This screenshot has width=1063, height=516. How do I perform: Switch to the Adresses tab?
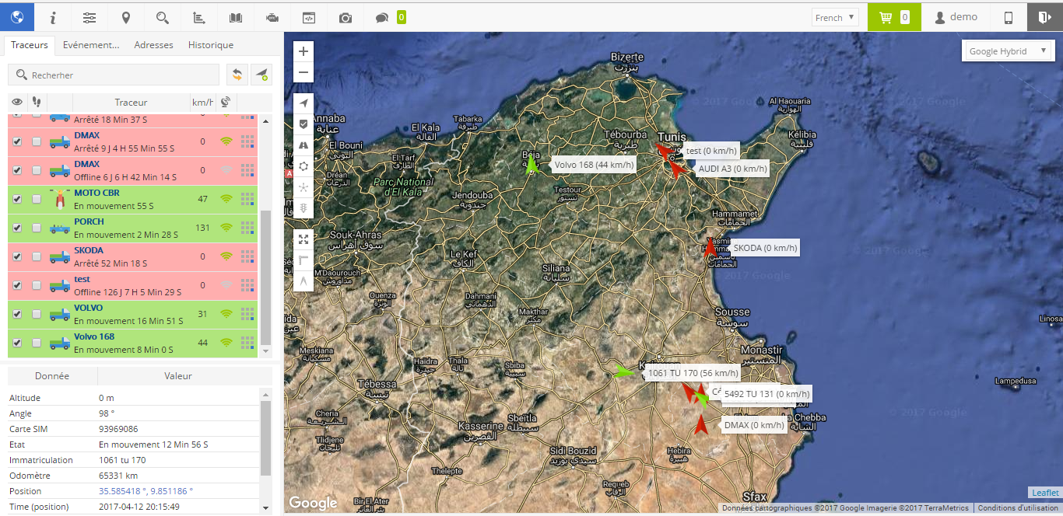point(153,45)
